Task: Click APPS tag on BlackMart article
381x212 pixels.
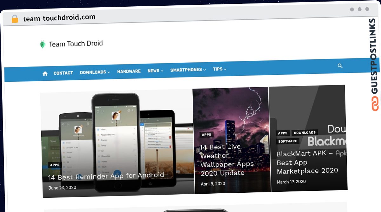Action: 283,133
